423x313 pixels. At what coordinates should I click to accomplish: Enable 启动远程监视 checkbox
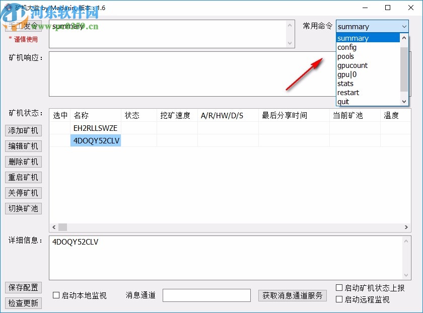[x=339, y=299]
